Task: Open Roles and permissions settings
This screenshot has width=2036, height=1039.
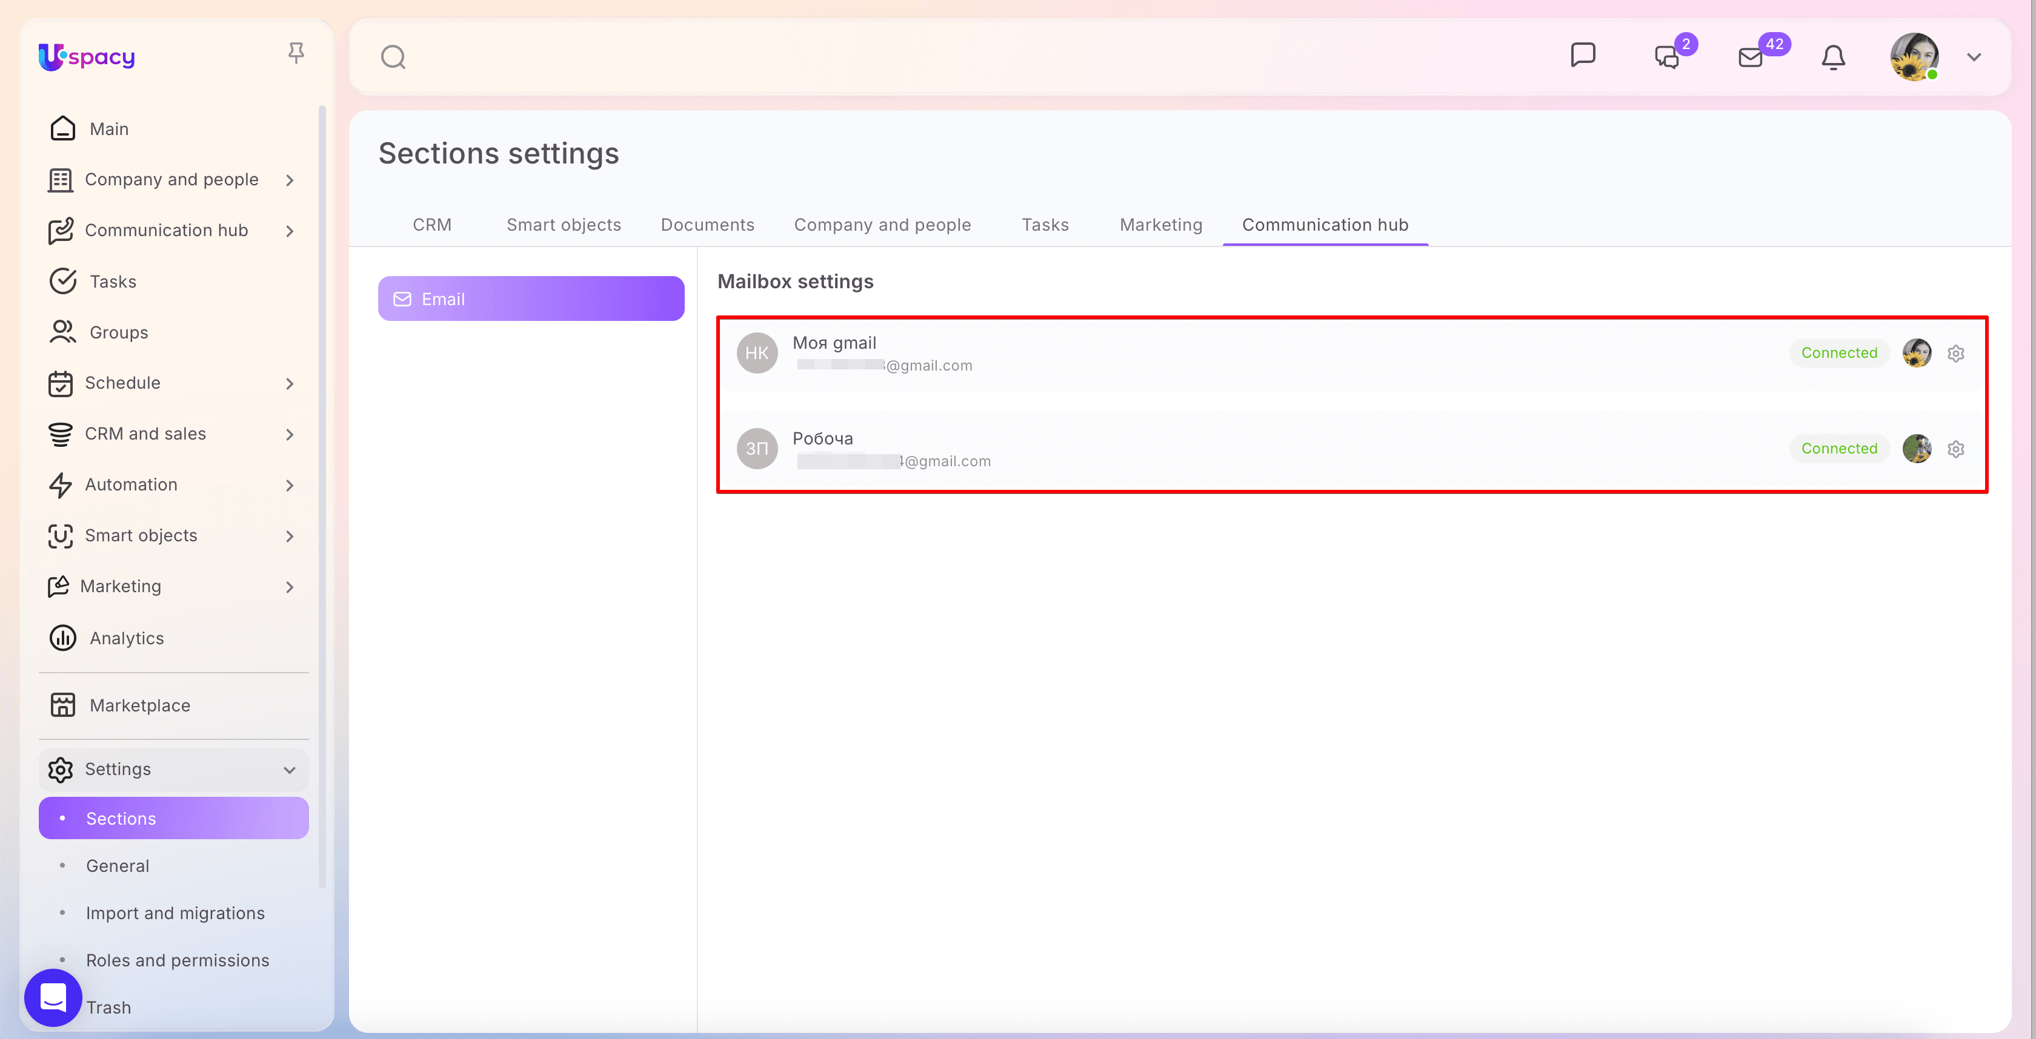Action: (177, 960)
